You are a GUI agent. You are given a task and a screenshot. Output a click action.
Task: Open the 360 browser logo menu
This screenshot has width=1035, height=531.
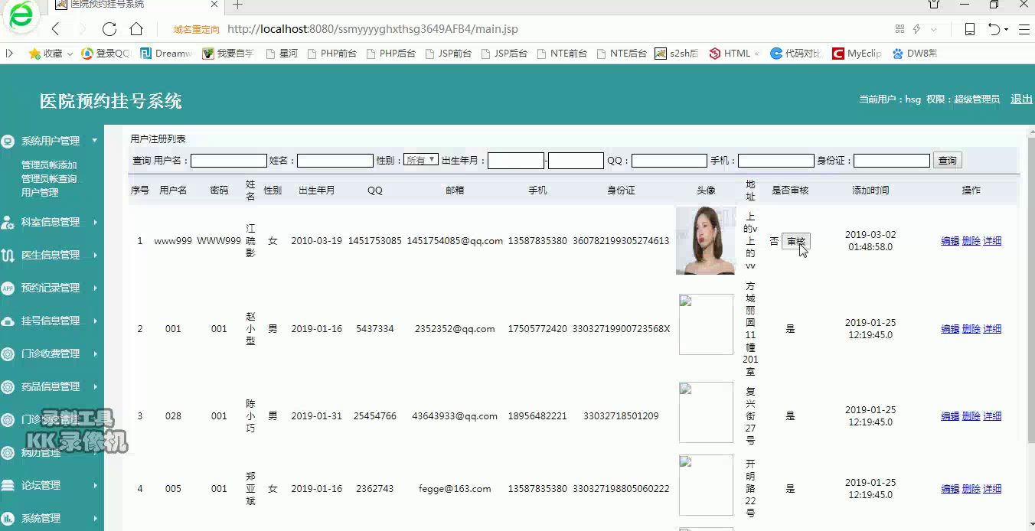coord(21,16)
